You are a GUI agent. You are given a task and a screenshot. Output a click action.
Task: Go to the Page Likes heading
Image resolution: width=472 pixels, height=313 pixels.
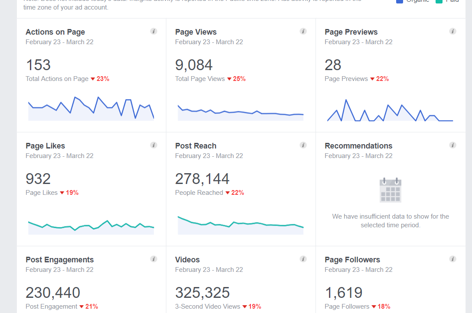pos(46,146)
